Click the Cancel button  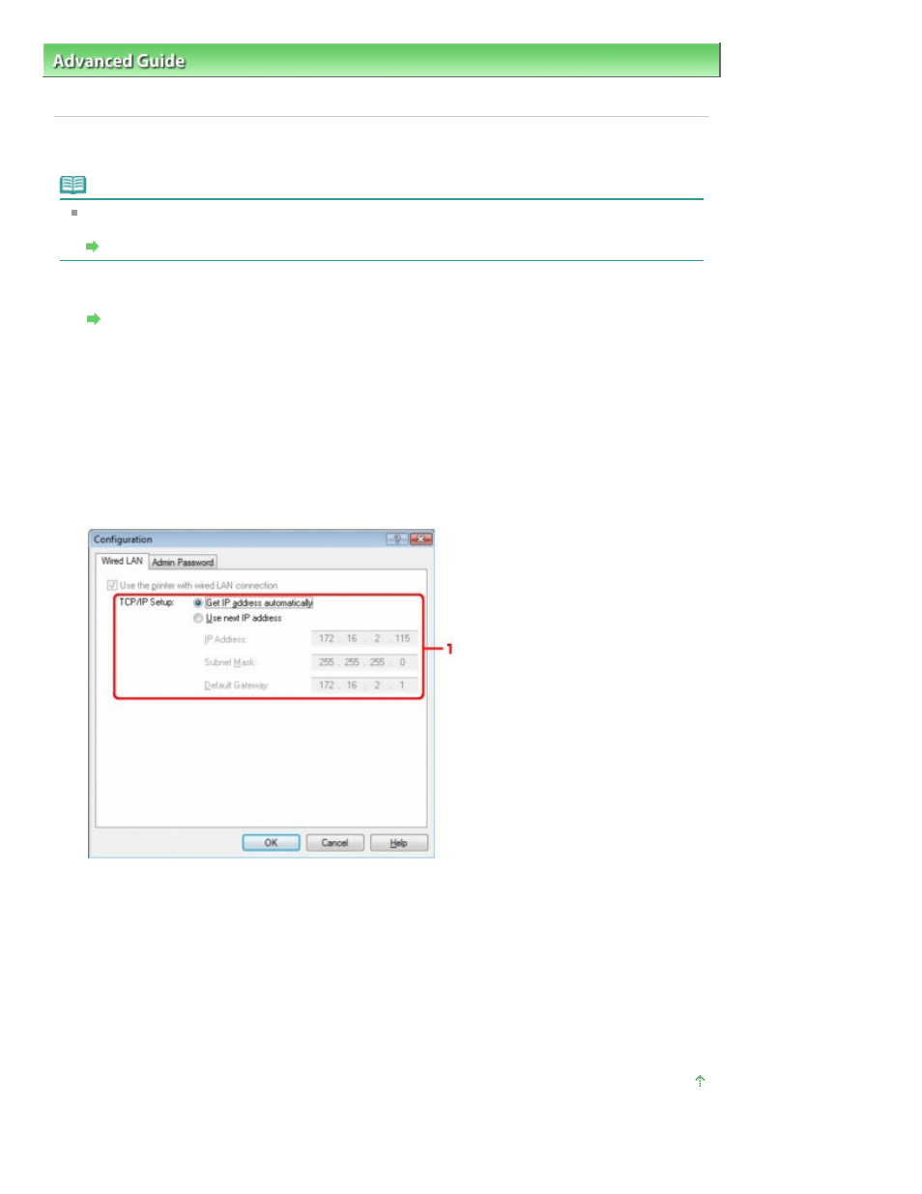(x=334, y=843)
